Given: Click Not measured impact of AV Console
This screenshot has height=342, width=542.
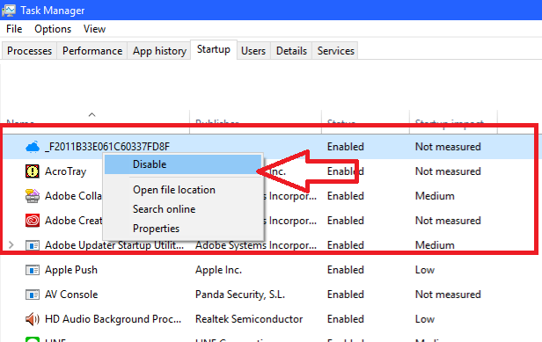Looking at the screenshot, I should tap(448, 295).
